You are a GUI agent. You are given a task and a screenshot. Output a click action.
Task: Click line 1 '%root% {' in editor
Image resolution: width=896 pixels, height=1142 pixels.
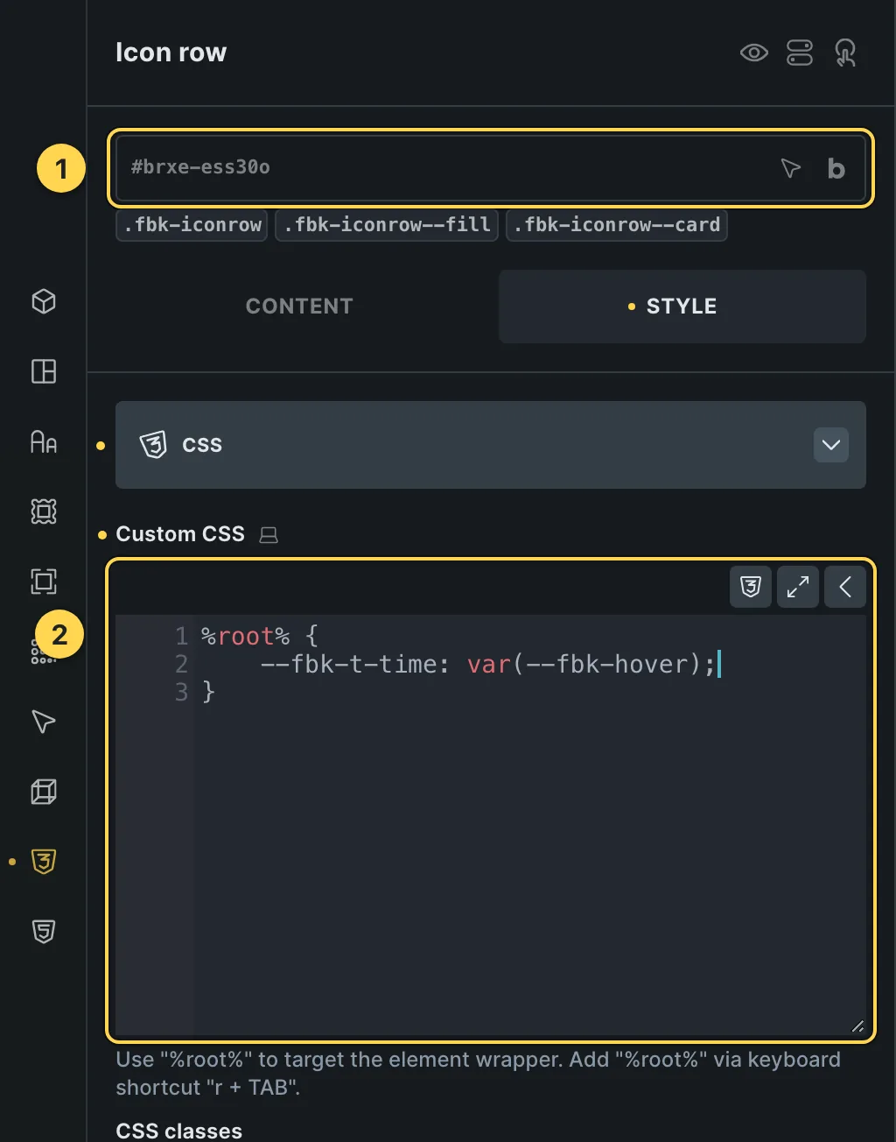point(260,637)
